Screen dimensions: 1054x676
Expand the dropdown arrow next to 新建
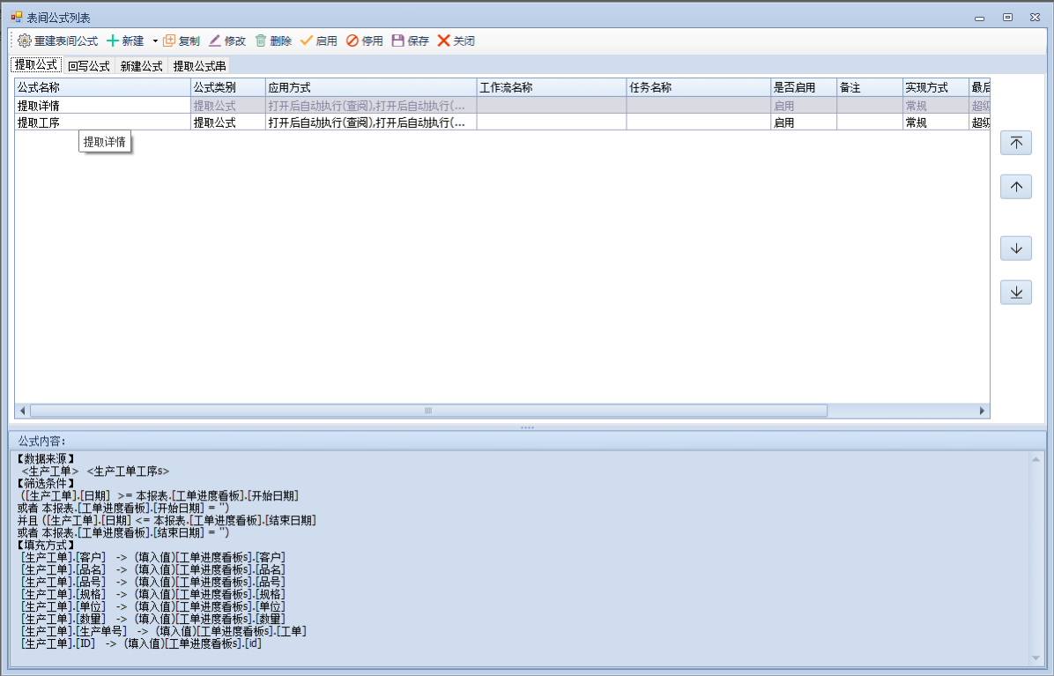tap(155, 41)
